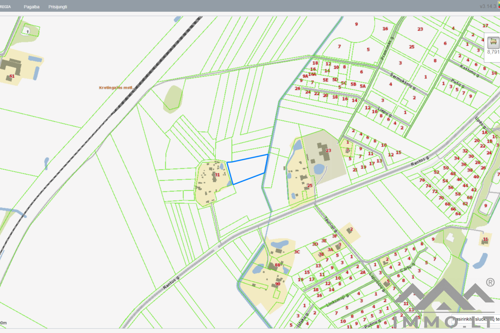Viewport: 500px width, 333px height.
Task: Click parcel number 3D
Action: point(315,244)
